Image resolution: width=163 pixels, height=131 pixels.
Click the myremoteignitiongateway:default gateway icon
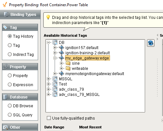(61, 73)
